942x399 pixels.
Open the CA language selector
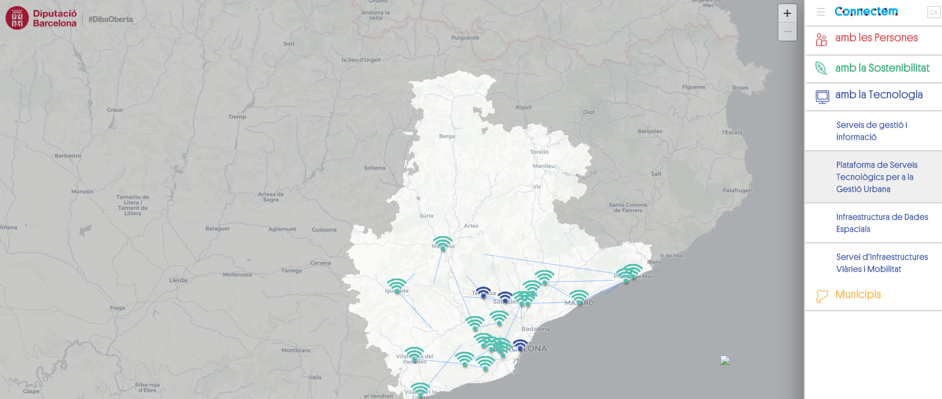[x=933, y=12]
